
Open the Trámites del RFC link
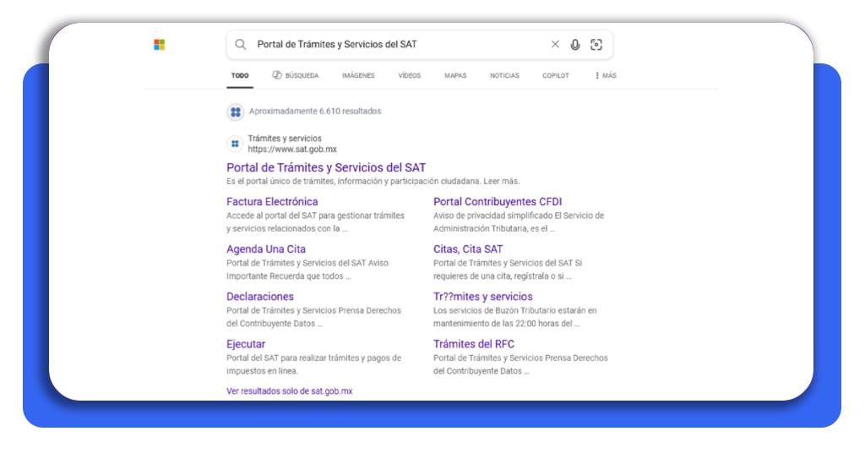(x=474, y=344)
